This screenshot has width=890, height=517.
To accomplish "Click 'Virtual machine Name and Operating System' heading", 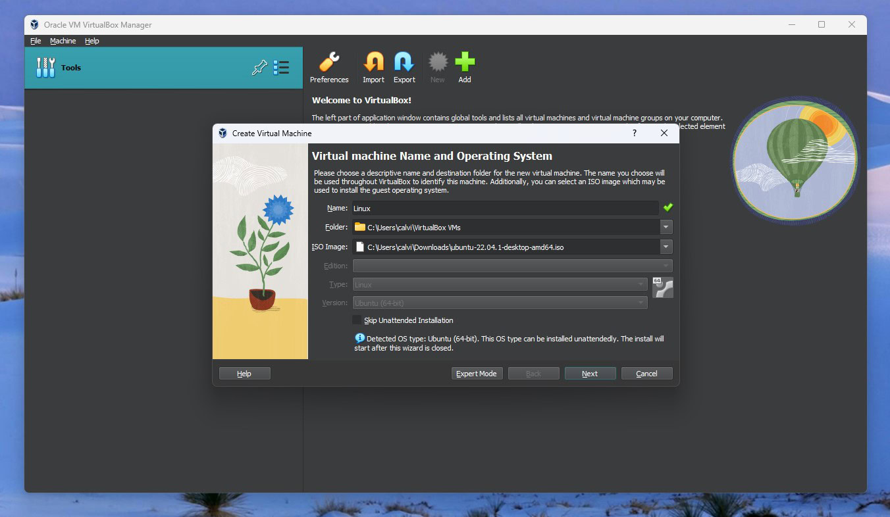I will pos(432,156).
